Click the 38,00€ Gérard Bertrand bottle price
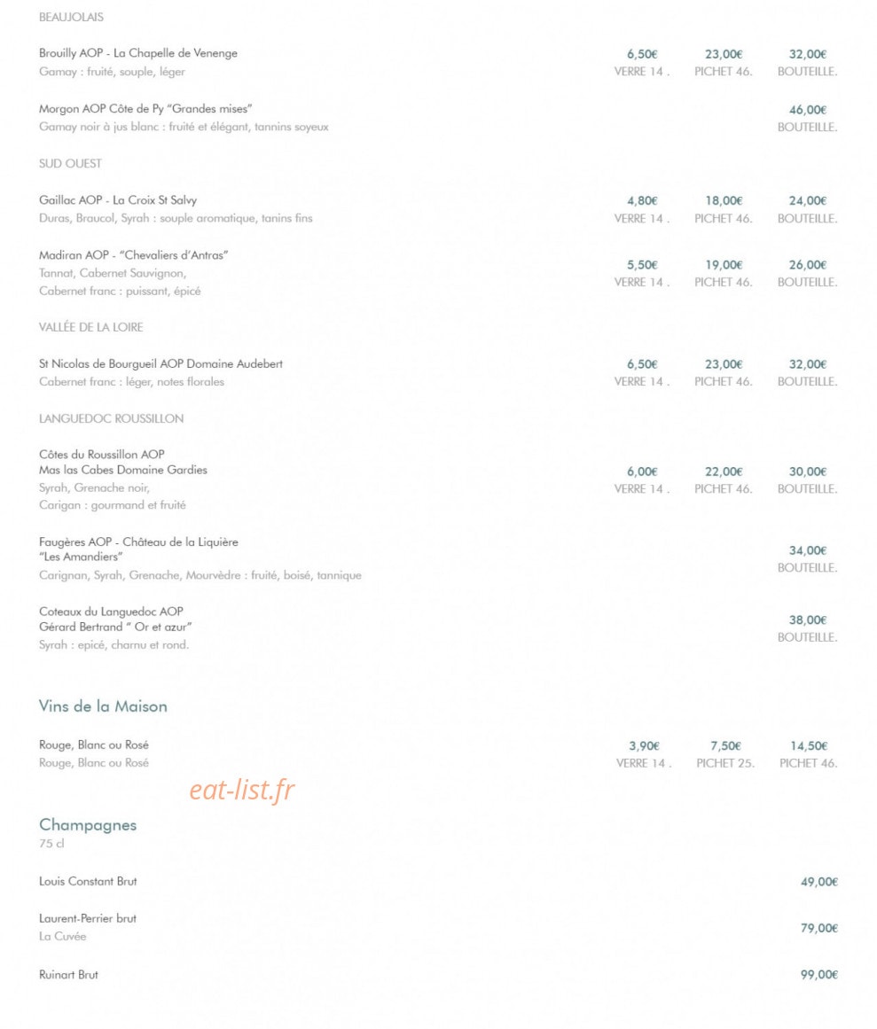The width and height of the screenshot is (877, 1029). pos(808,620)
